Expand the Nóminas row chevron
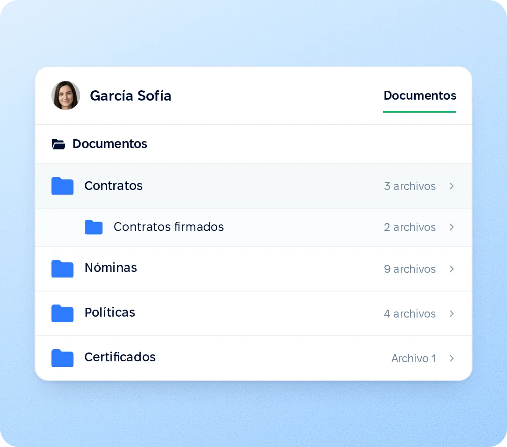Image resolution: width=507 pixels, height=447 pixels. coord(452,269)
